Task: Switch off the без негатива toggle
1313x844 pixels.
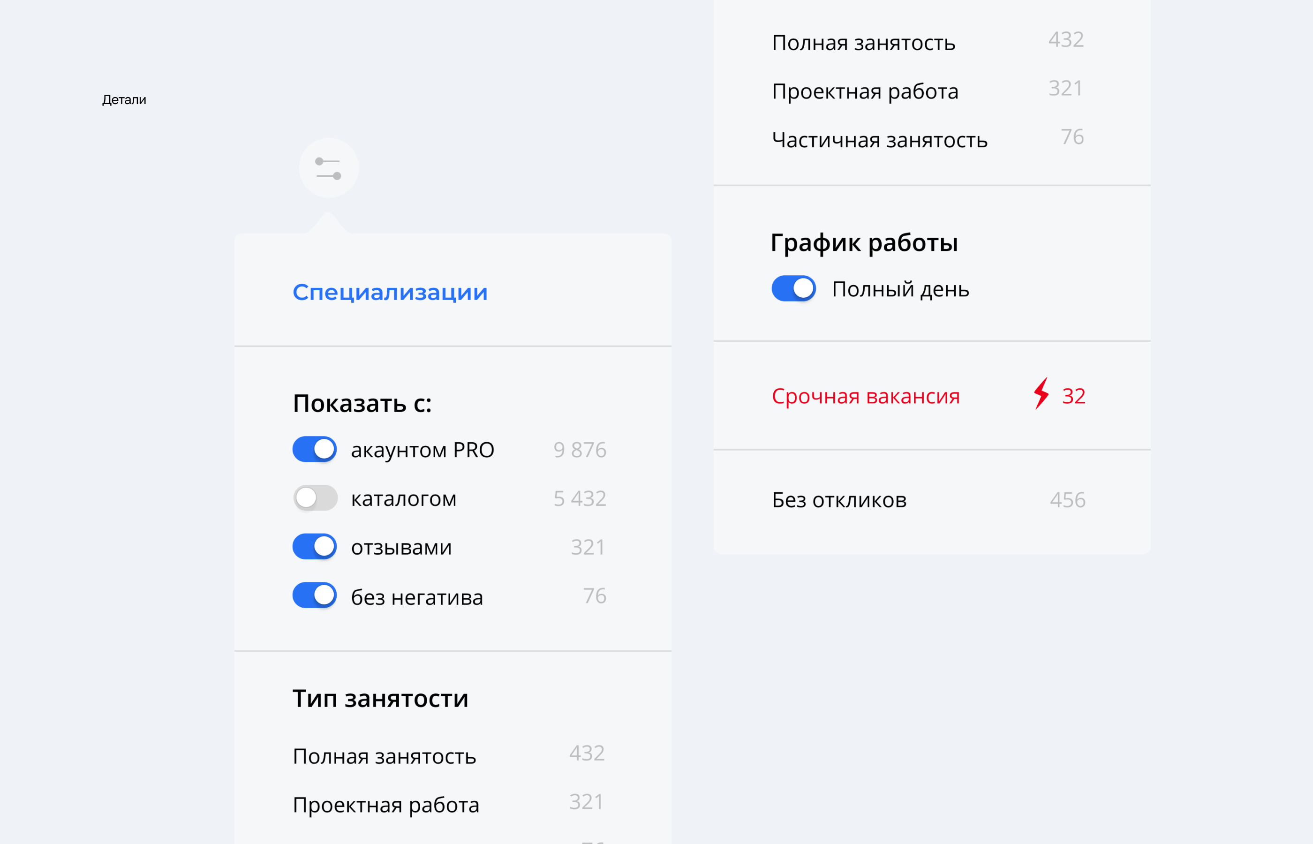Action: (x=315, y=595)
